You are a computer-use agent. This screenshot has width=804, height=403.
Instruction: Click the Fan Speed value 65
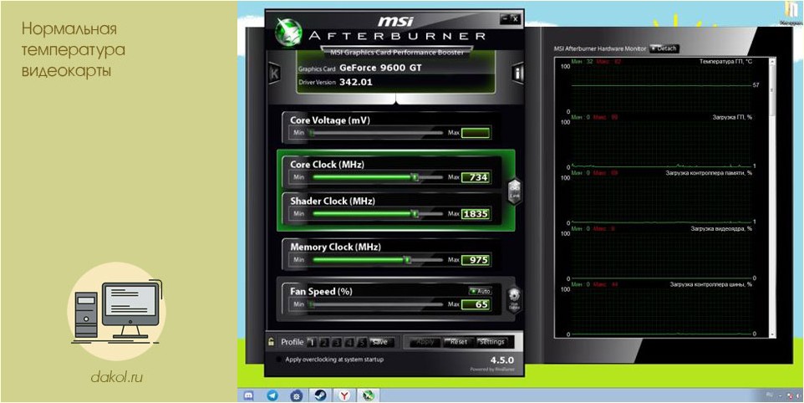point(476,304)
